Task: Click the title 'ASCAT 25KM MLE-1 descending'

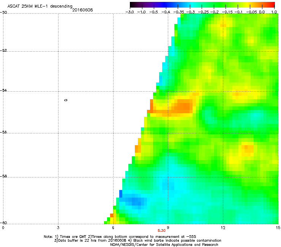Action: point(40,6)
